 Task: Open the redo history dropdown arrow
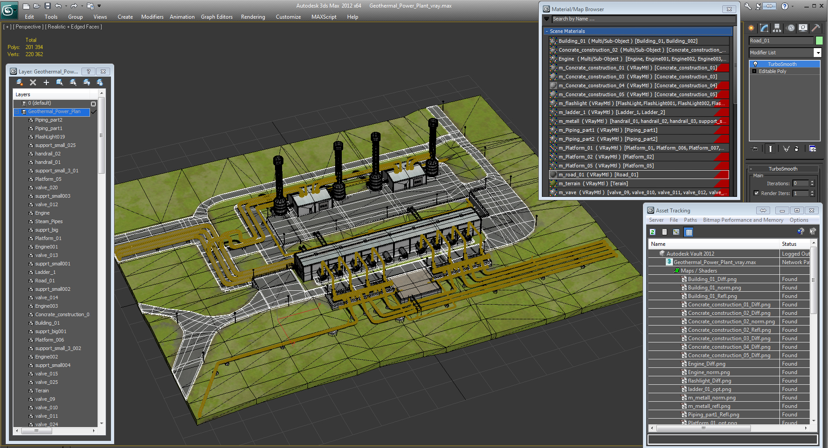click(82, 6)
